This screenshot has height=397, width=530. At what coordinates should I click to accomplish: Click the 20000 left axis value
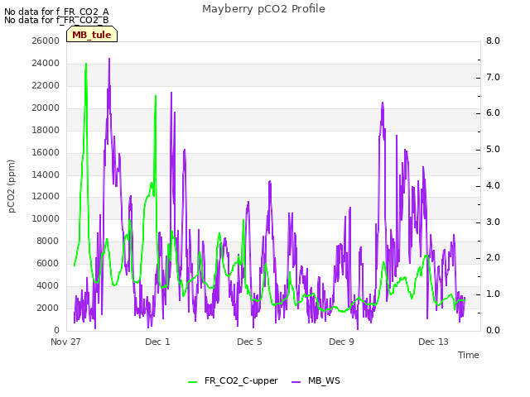point(46,108)
